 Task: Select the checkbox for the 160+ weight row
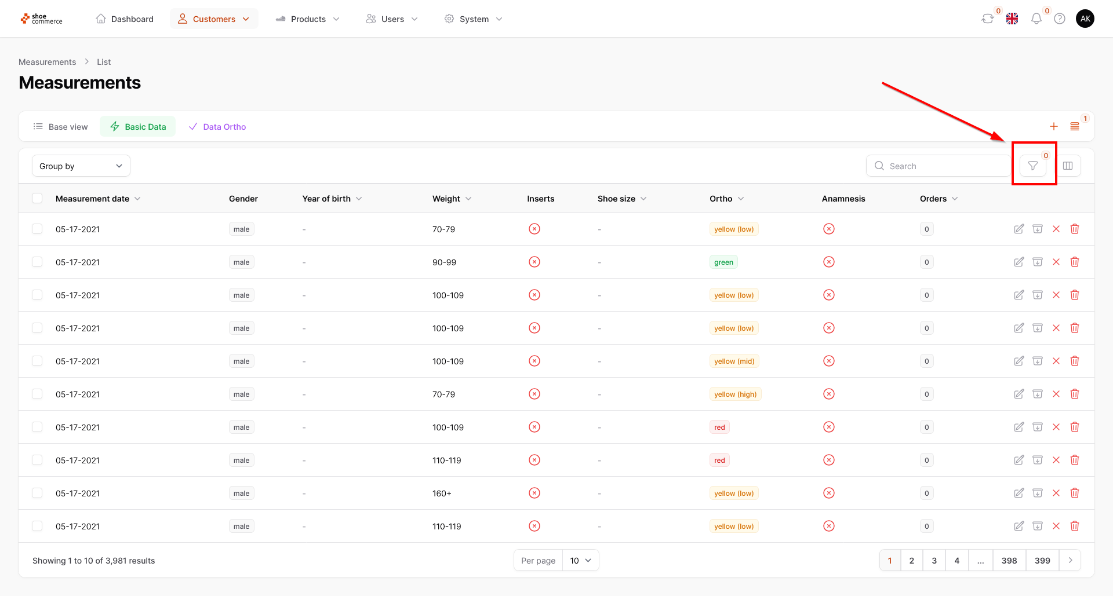[37, 493]
